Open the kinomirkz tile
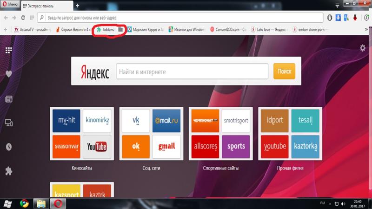The height and width of the screenshot is (209, 372). (x=97, y=121)
